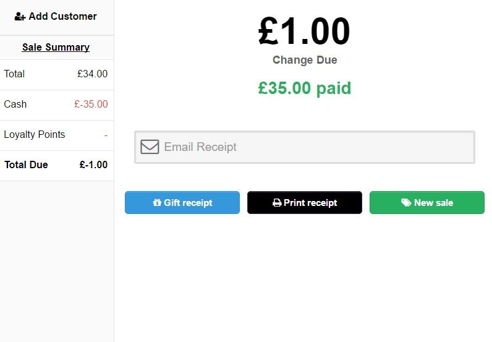Click the printer icon
Screen dimensions: 492x342
tap(277, 203)
